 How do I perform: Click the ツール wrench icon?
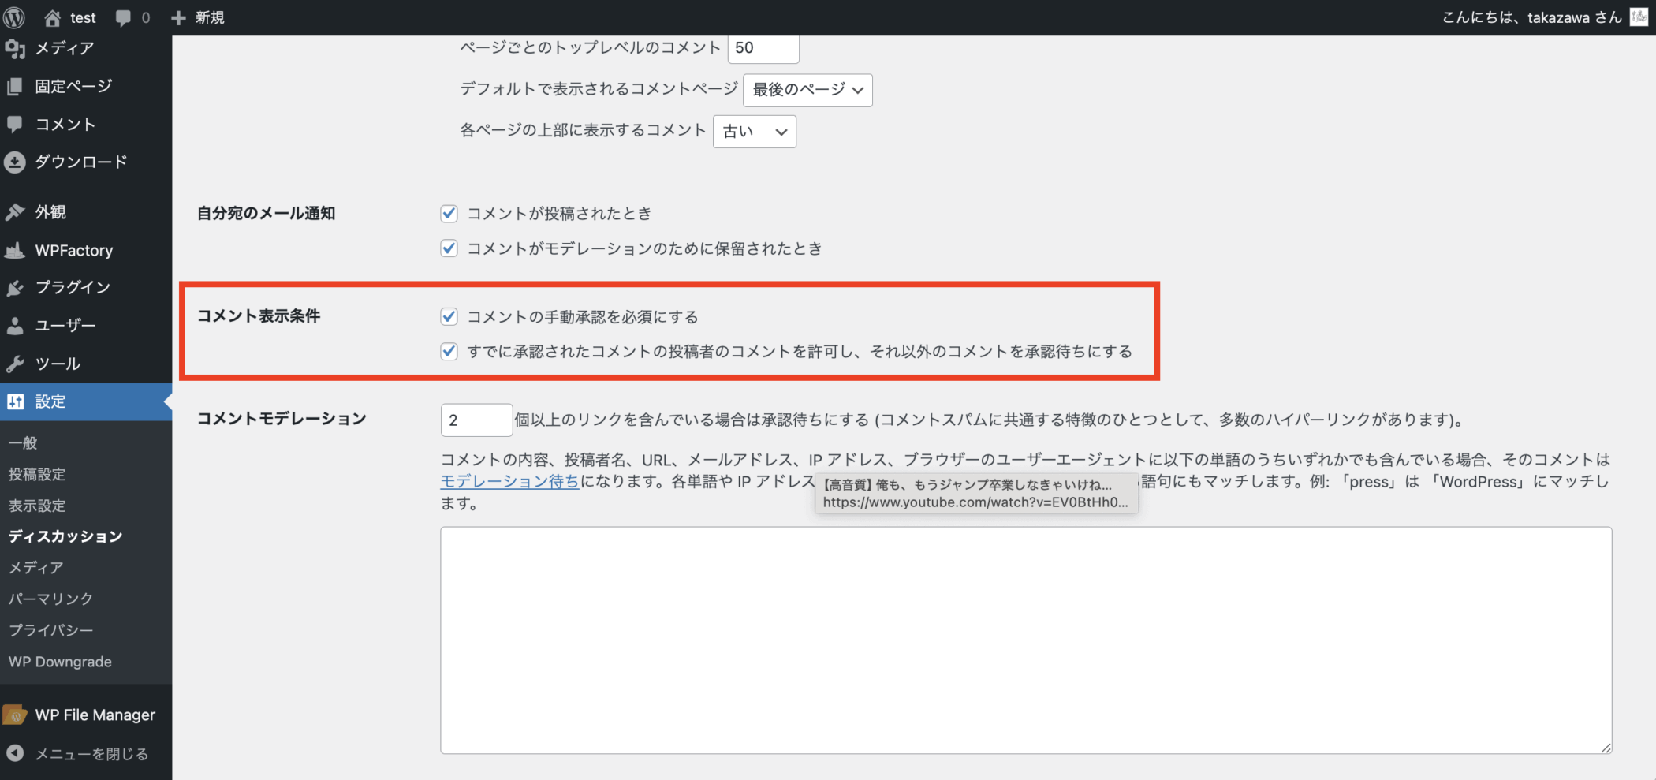(15, 364)
